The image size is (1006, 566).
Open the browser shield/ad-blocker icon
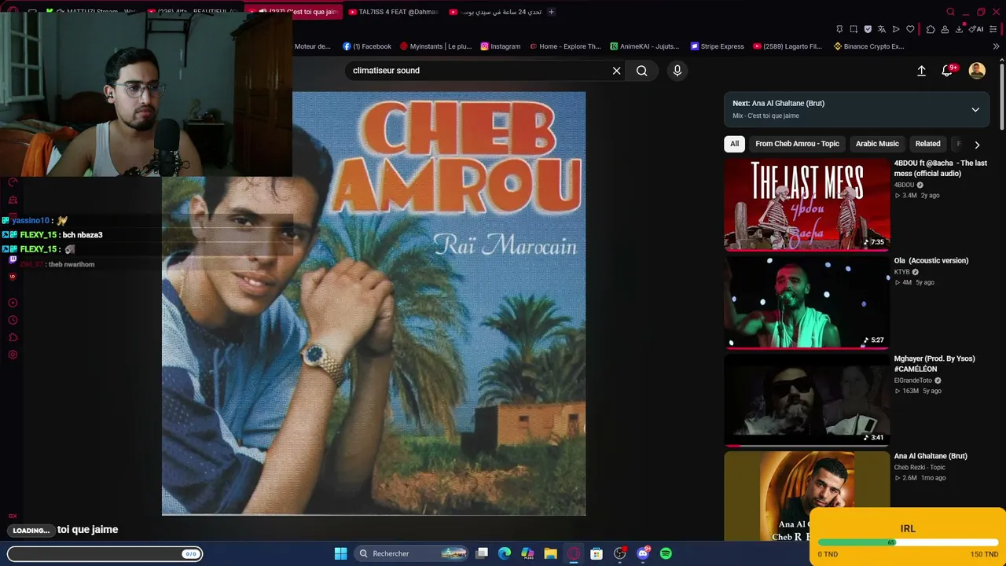868,29
